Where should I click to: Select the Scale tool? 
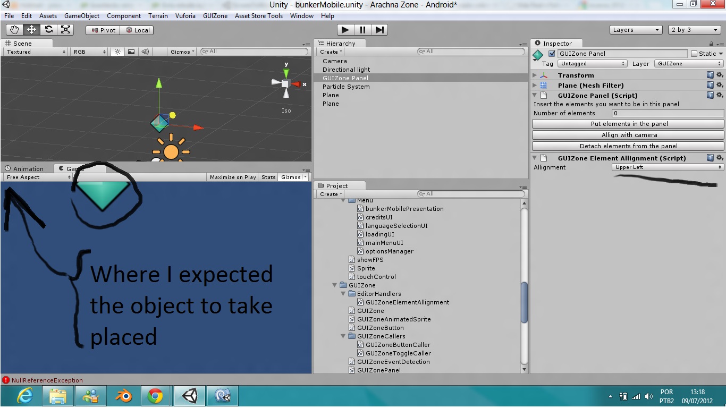65,30
